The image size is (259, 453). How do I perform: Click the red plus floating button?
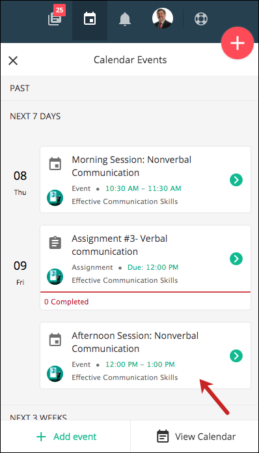238,43
